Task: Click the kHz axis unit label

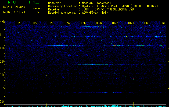Action: tap(2, 22)
